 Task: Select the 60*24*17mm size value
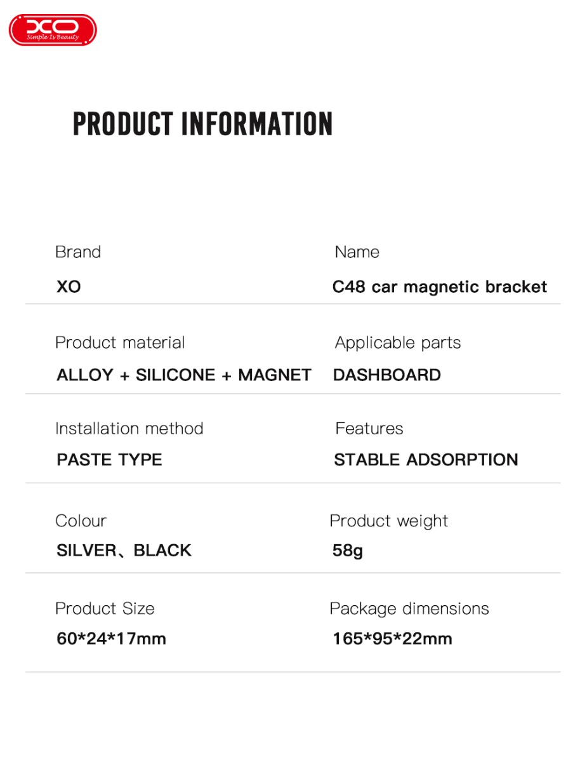click(x=111, y=639)
